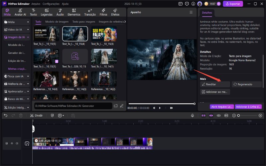Expand the Troca com IA section

[17, 76]
